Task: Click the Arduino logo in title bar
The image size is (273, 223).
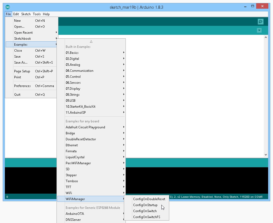Action: tap(8, 7)
